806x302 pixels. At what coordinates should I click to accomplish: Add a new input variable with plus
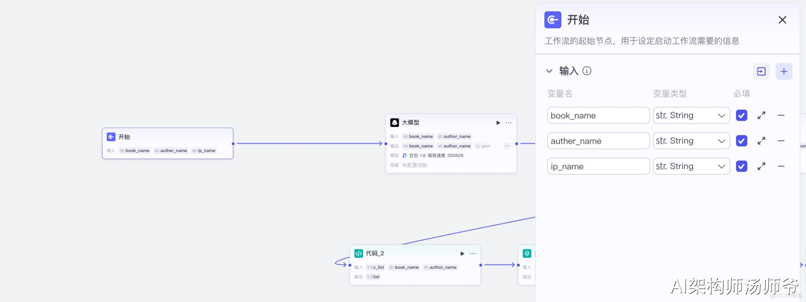click(784, 71)
